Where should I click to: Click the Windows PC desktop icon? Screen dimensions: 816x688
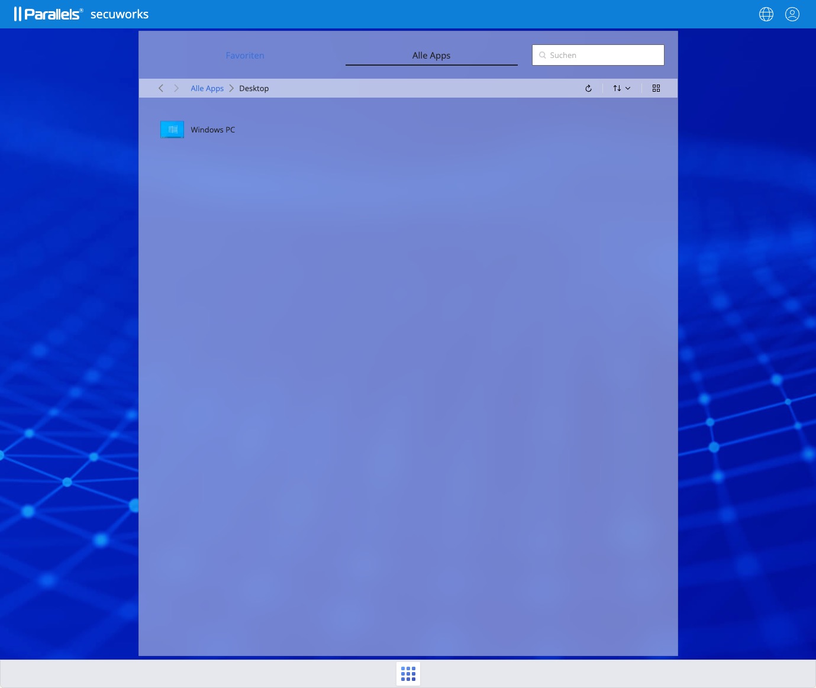pos(172,130)
